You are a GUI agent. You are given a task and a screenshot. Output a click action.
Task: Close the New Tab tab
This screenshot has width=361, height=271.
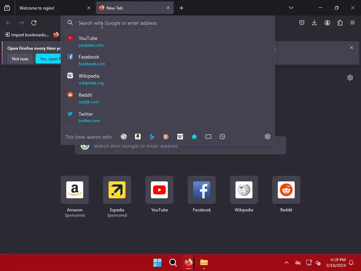168,8
